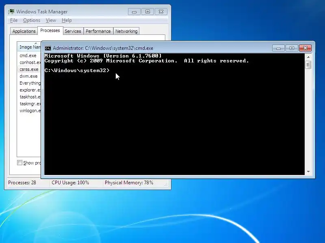Click the Physical Memory: 78% status text
This screenshot has height=243, width=325.
click(x=129, y=183)
